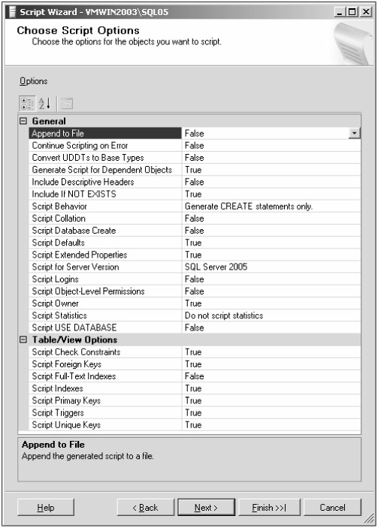
Task: Click the Finish button
Action: click(269, 508)
